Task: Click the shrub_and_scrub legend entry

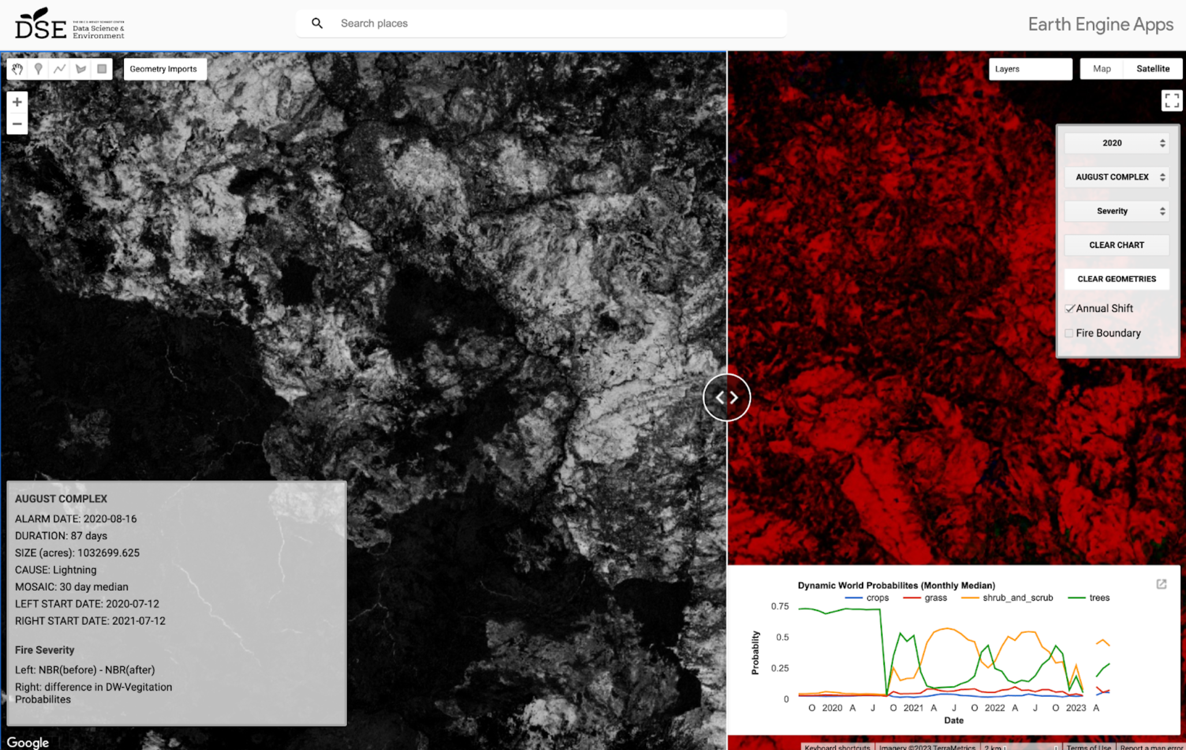Action: point(1007,598)
